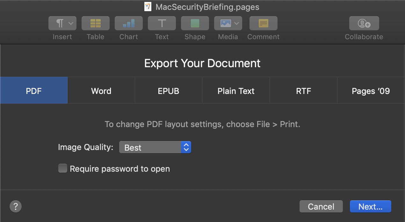Insert a Shape from toolbar

point(195,23)
